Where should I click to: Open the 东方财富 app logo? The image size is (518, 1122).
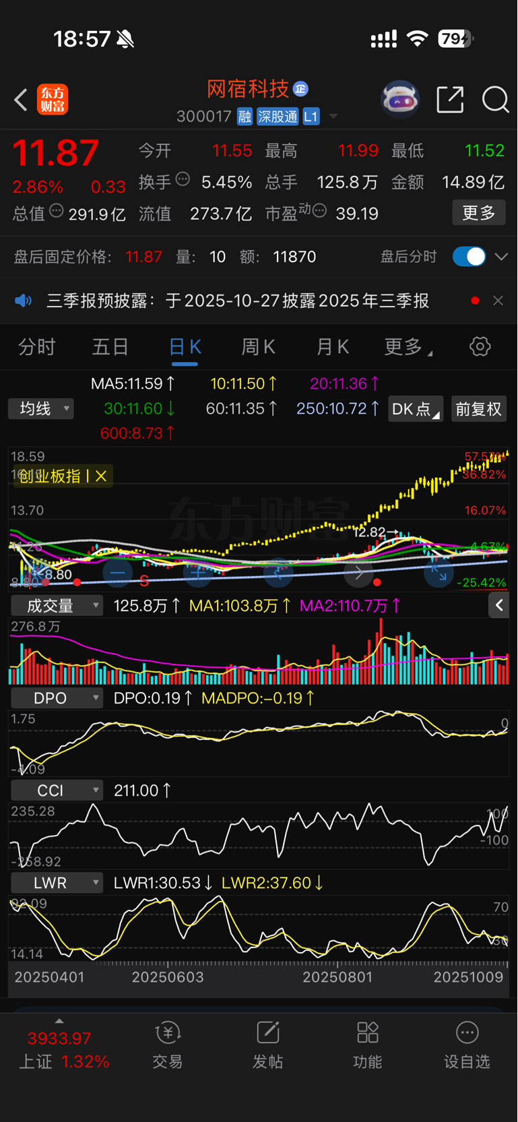[53, 100]
